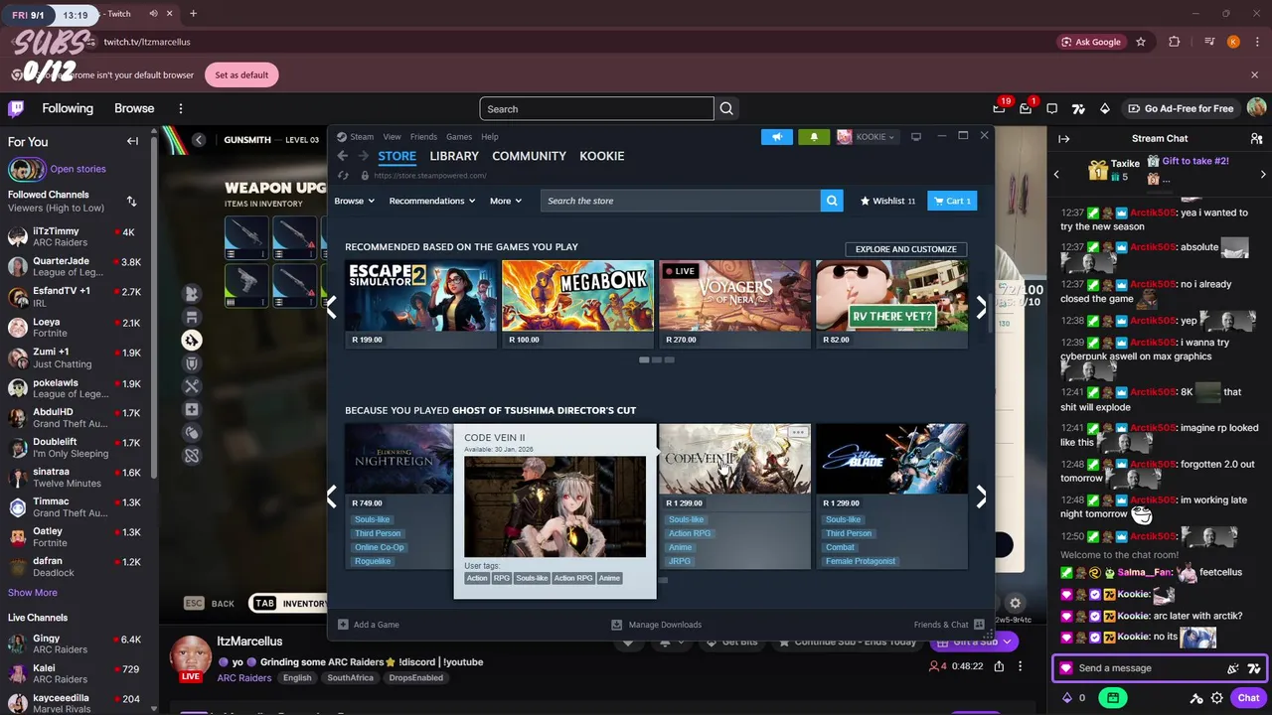Viewport: 1272px width, 715px height.
Task: Click Set as default browser button
Action: [241, 74]
